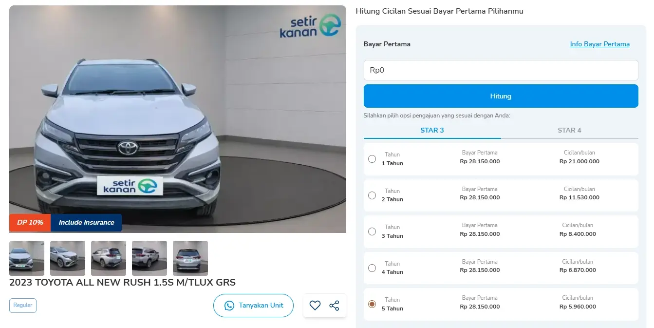654x328 pixels.
Task: Focus the Bayar Pertama input field
Action: [x=501, y=70]
